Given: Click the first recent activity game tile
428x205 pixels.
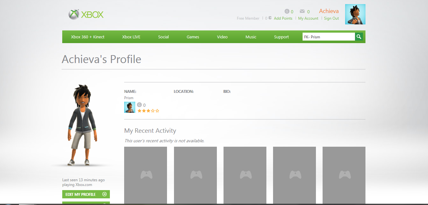Looking at the screenshot, I should pyautogui.click(x=145, y=175).
